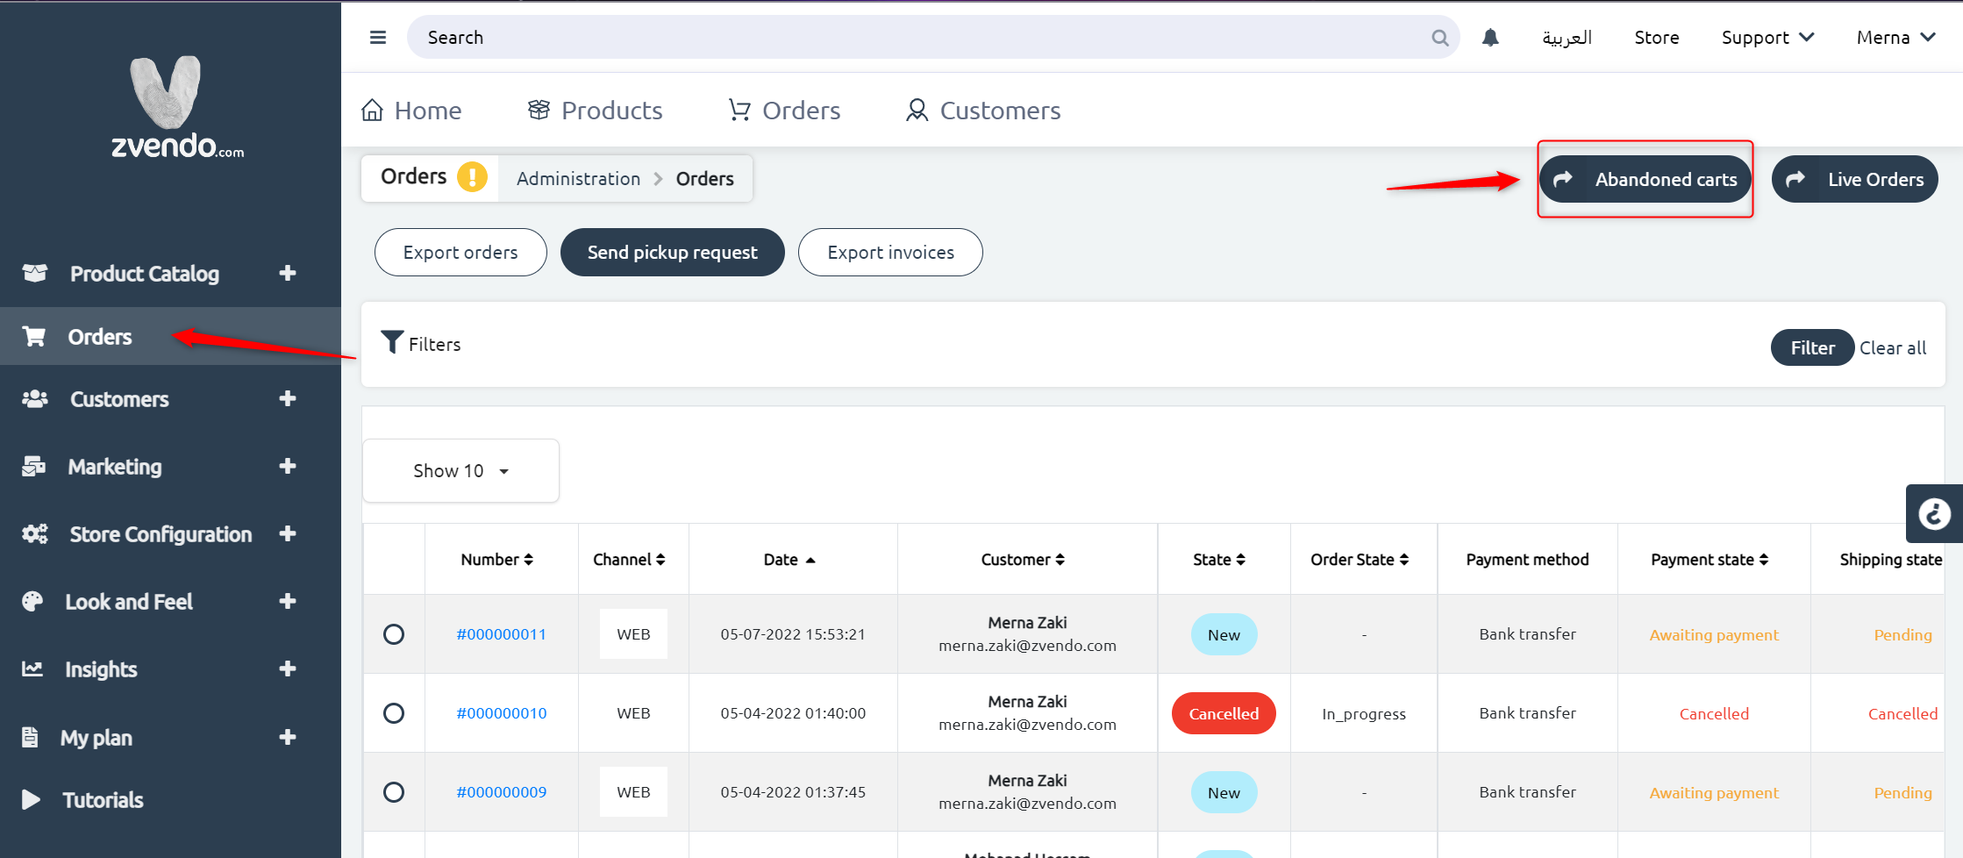Click the Customers person icon in top nav

tap(917, 110)
